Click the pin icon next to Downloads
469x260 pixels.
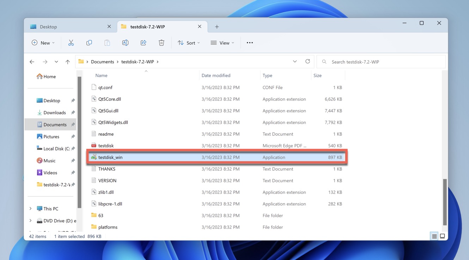coord(73,113)
